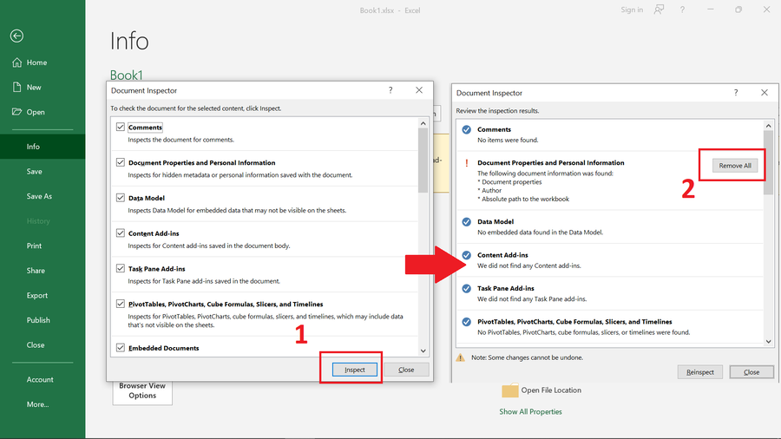
Task: Select New in backstage menu
Action: pos(34,87)
